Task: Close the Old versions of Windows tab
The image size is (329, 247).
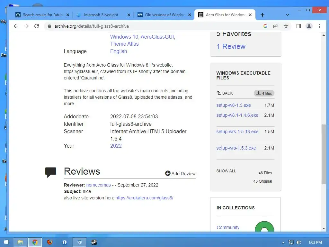Action: (190, 15)
